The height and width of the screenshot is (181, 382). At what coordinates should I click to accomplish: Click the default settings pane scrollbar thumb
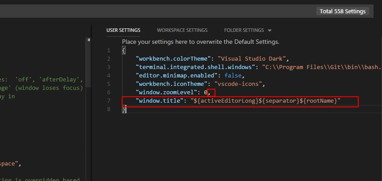(x=89, y=62)
